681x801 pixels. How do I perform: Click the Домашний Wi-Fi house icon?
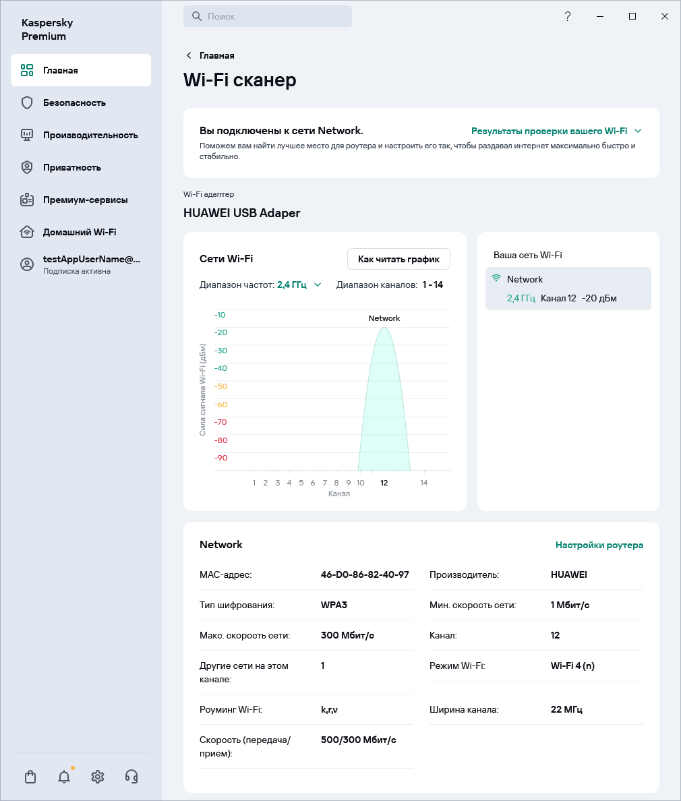pyautogui.click(x=27, y=232)
